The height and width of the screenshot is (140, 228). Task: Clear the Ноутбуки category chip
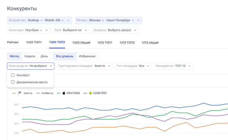[x=41, y=30]
